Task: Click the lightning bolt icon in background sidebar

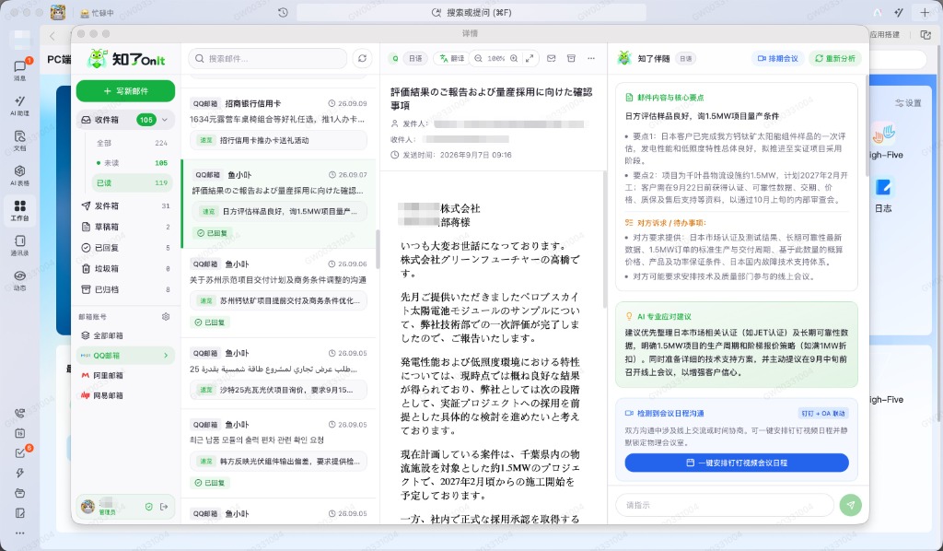Action: pos(20,474)
